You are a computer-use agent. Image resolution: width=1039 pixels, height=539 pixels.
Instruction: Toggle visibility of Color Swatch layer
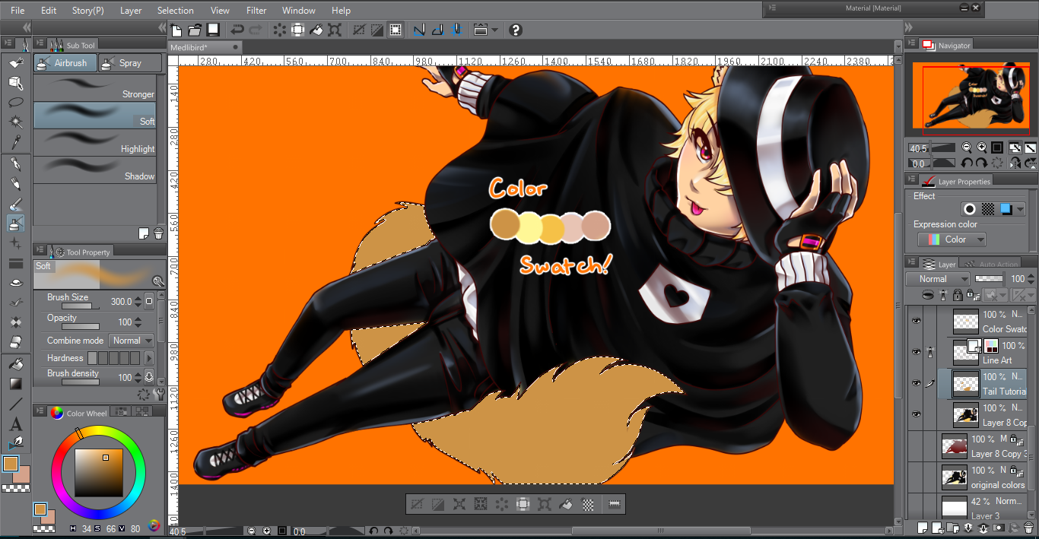[916, 321]
